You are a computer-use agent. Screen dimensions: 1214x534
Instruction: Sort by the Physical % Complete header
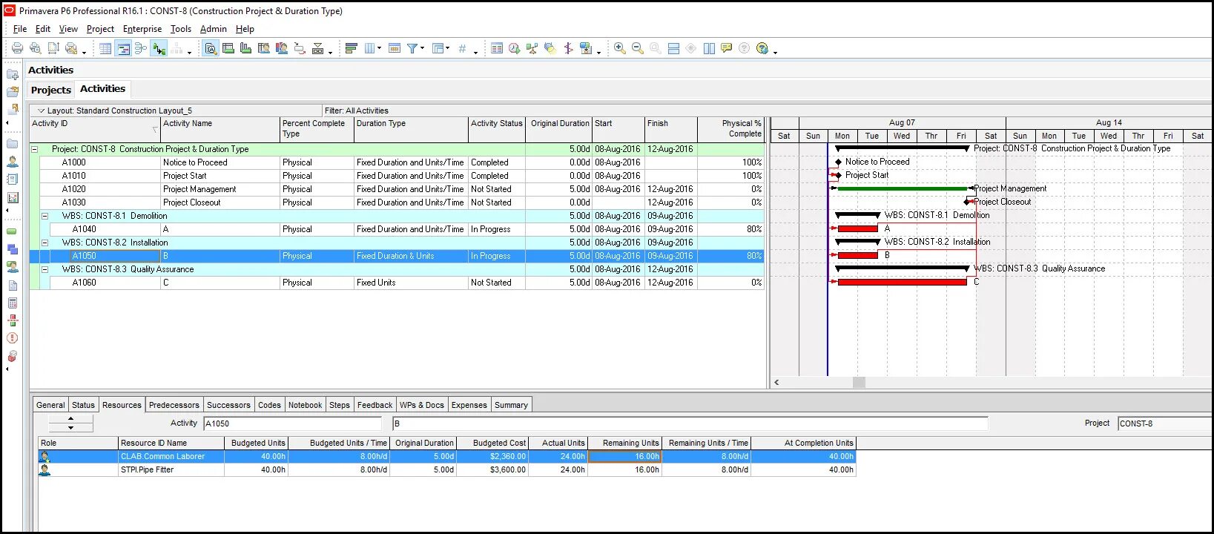click(730, 130)
